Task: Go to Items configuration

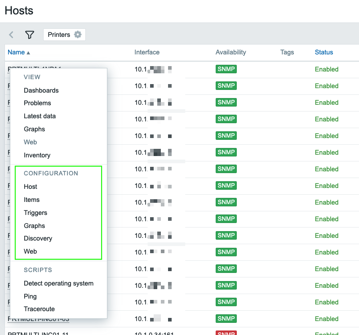Action: (x=31, y=200)
